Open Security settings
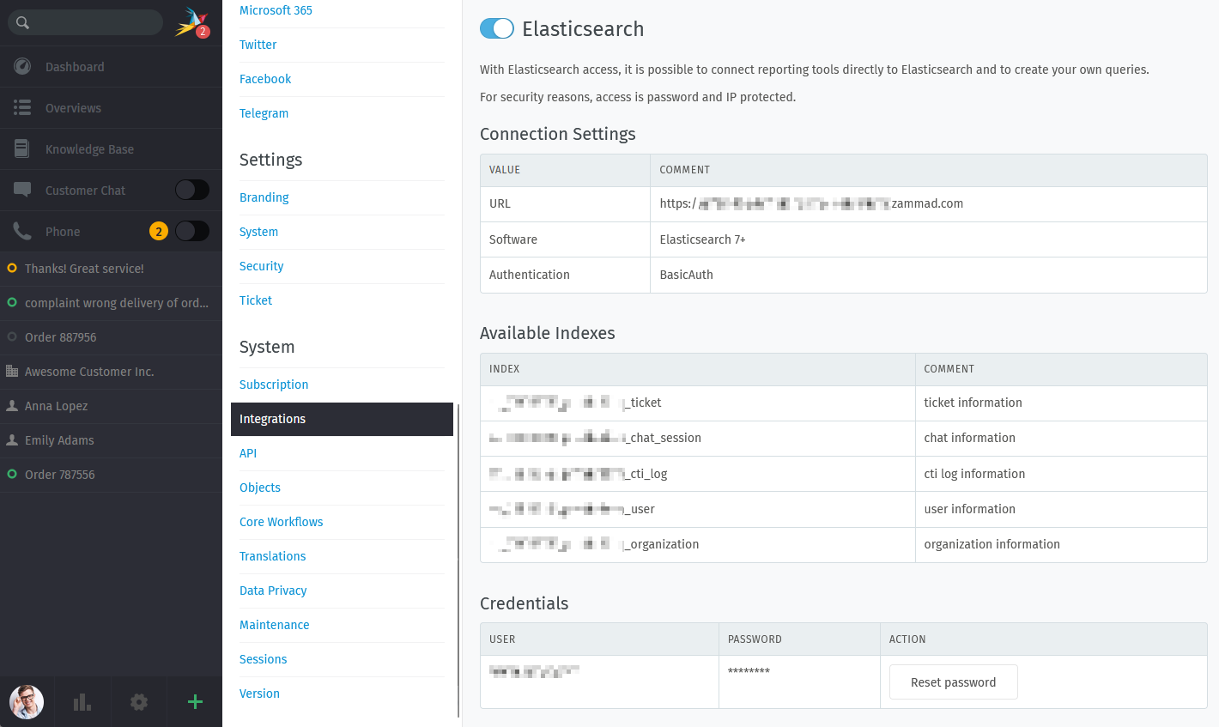This screenshot has height=727, width=1219. [261, 266]
